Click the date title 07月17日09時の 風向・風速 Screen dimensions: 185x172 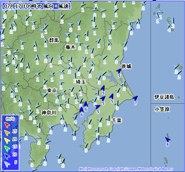pyautogui.click(x=36, y=6)
